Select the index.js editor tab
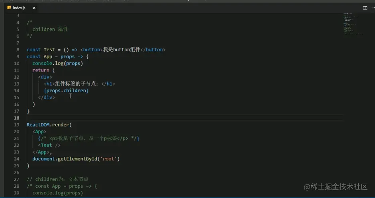 [x=22, y=8]
